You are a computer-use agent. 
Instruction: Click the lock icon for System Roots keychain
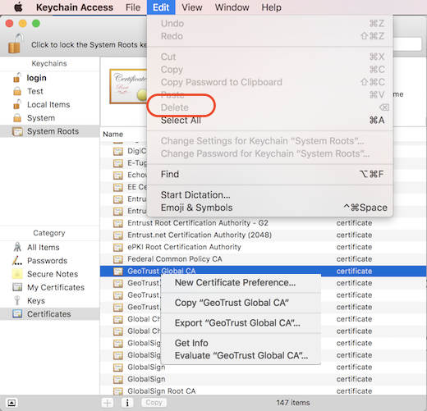tap(16, 43)
